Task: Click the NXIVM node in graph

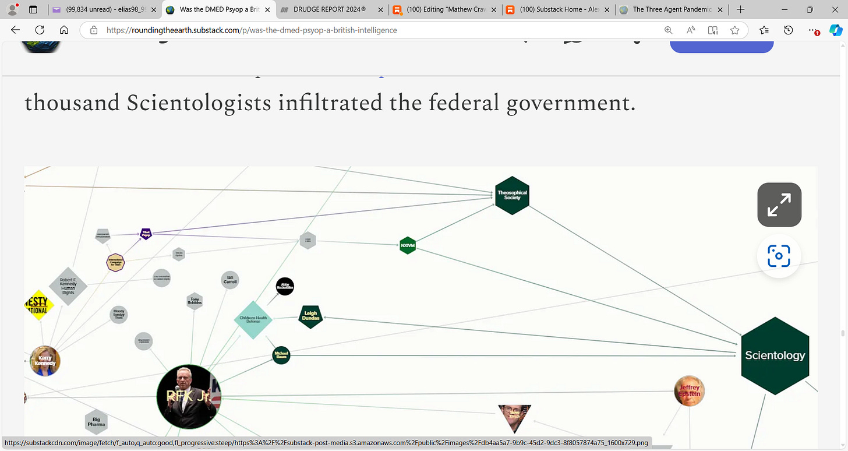Action: pyautogui.click(x=408, y=245)
